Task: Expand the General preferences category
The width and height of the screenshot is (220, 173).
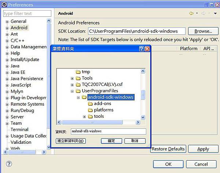Action: point(7,22)
